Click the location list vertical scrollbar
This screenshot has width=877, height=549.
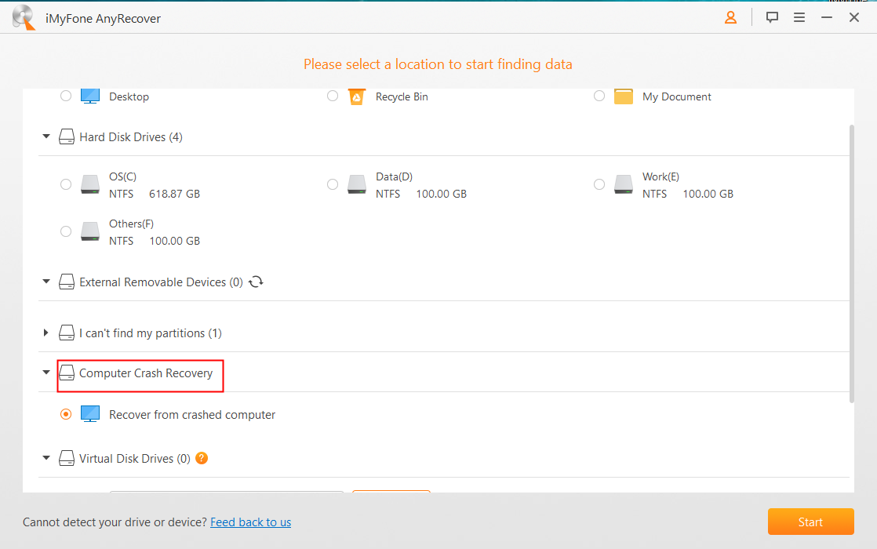click(x=852, y=263)
